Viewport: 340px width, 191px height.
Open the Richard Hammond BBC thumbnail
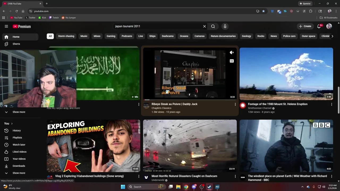click(x=286, y=146)
